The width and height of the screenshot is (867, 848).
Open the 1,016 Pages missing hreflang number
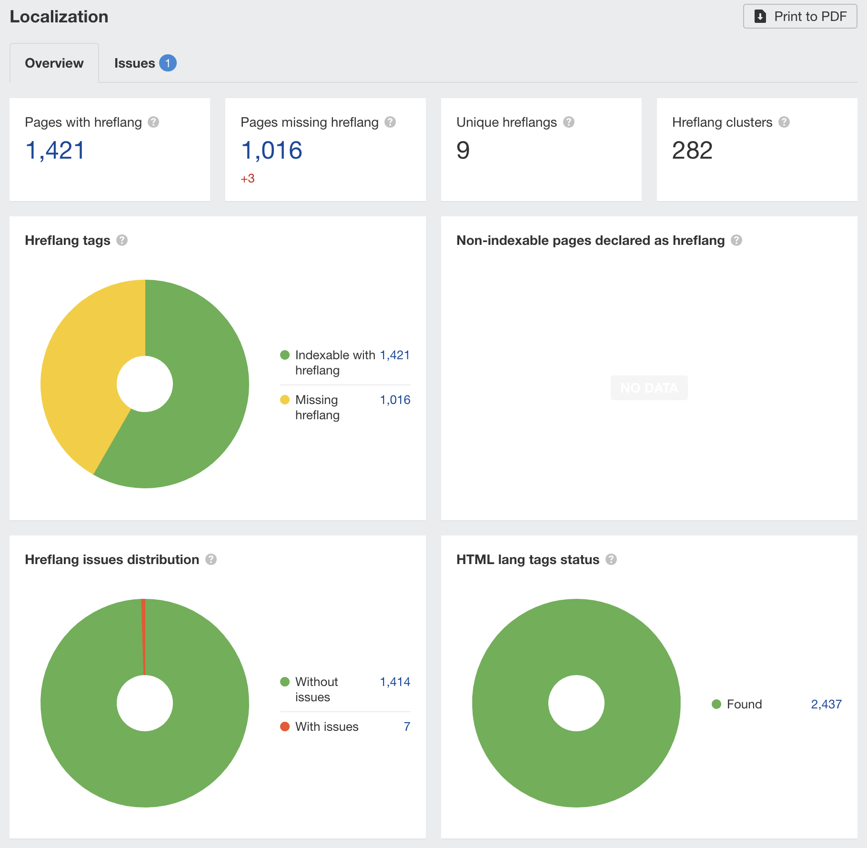(x=272, y=151)
